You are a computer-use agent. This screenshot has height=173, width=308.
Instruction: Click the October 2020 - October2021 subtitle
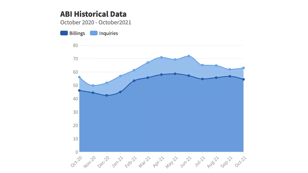96,22
